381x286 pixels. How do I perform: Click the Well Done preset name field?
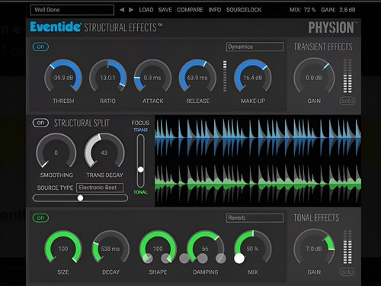point(72,10)
